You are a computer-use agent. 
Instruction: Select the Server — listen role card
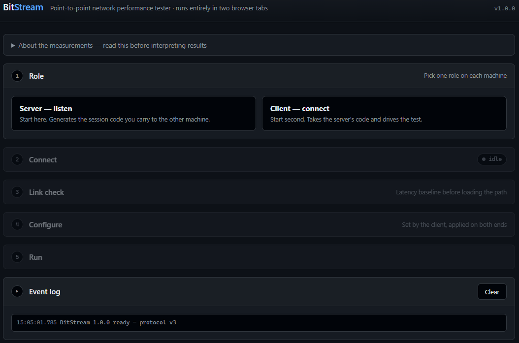[134, 114]
